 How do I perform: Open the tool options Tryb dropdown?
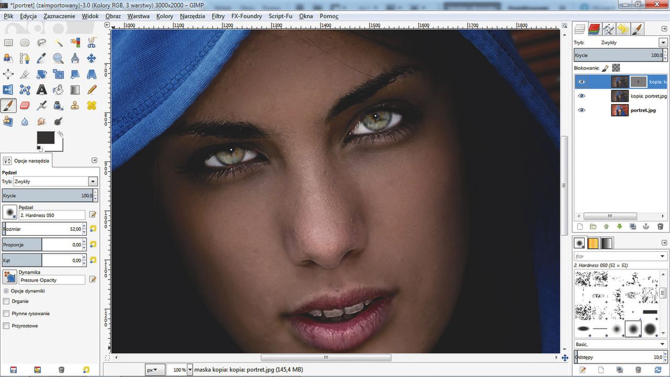click(93, 181)
